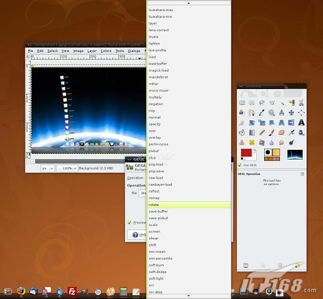The height and width of the screenshot is (299, 323).
Task: Reset to default black and white colors
Action: (x=242, y=159)
